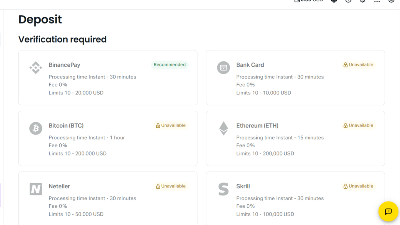Click the Neteller logo icon

(x=36, y=189)
